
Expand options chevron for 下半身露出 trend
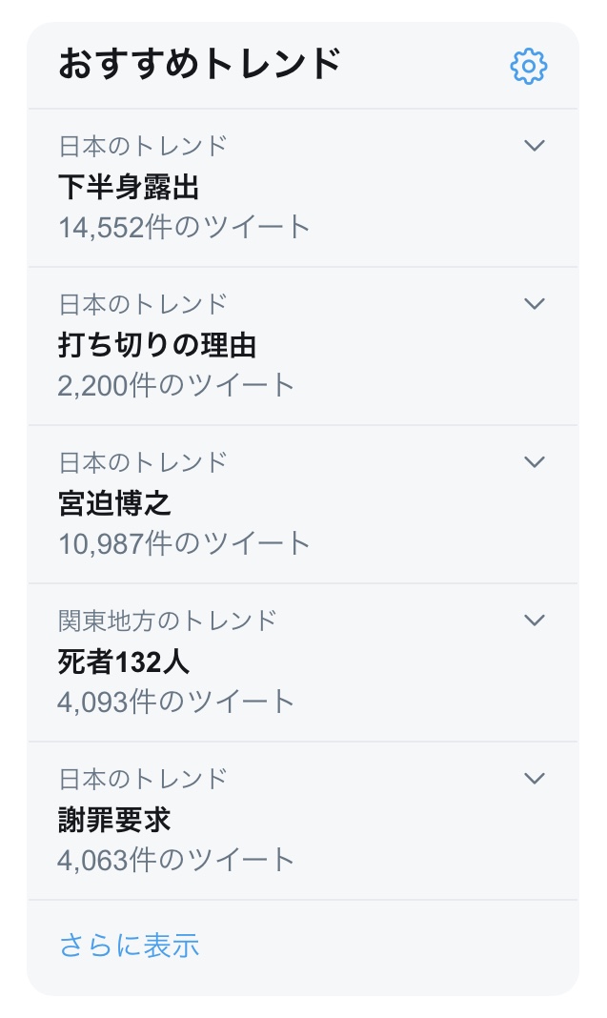tap(535, 146)
